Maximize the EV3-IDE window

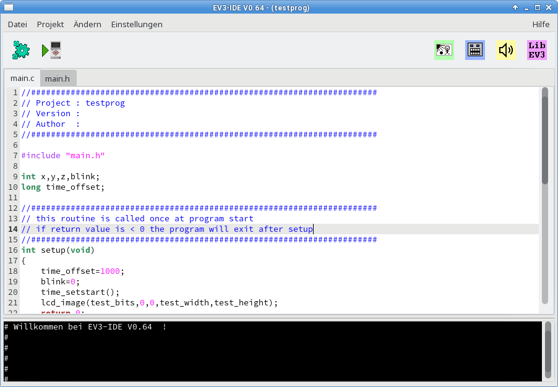point(538,7)
